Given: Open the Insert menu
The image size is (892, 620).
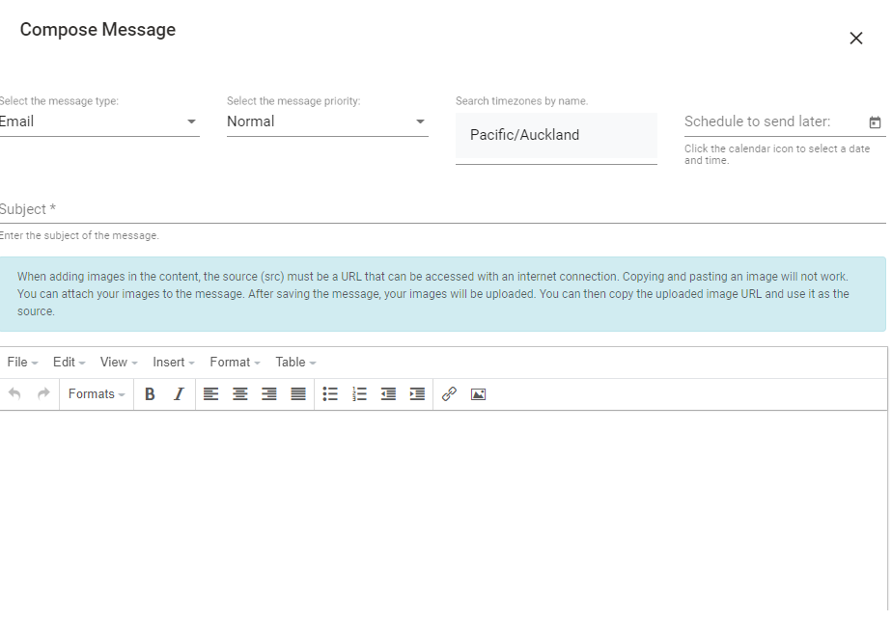Looking at the screenshot, I should pyautogui.click(x=174, y=362).
